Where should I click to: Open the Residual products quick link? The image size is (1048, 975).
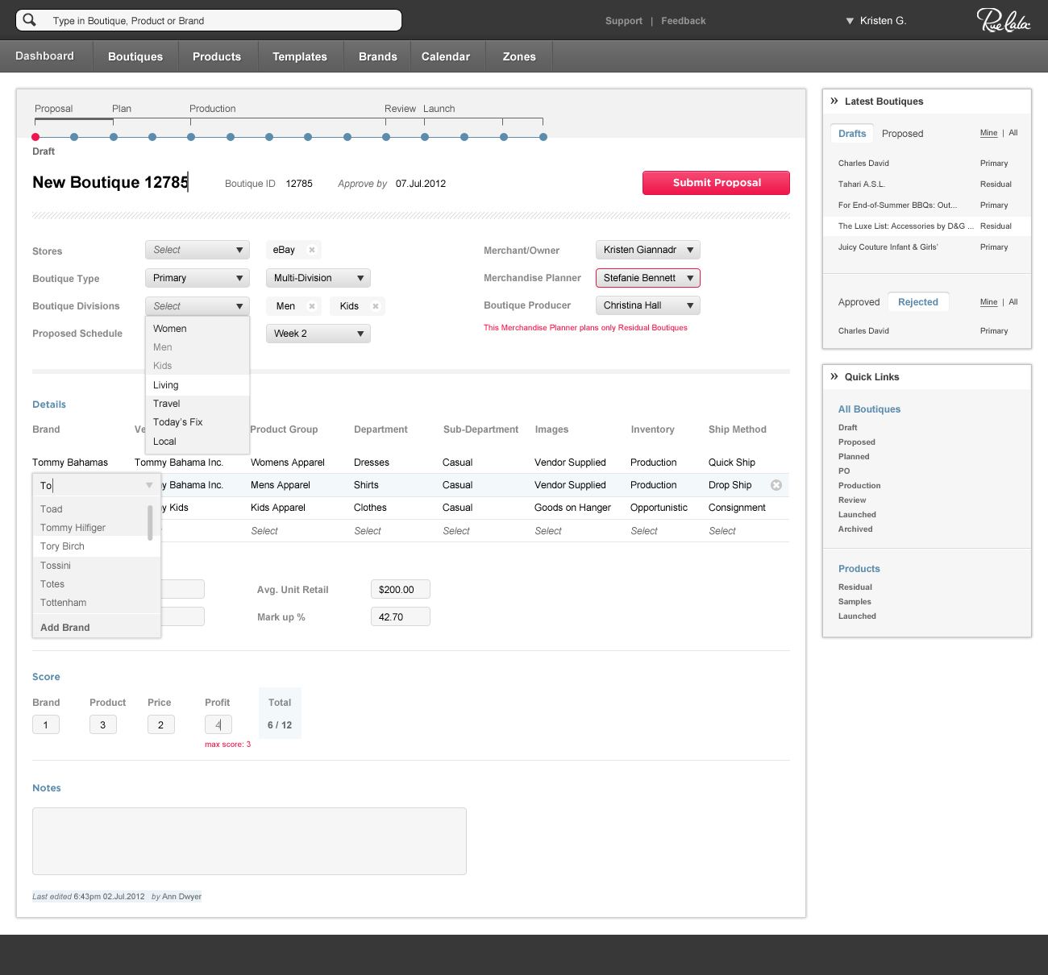855,587
